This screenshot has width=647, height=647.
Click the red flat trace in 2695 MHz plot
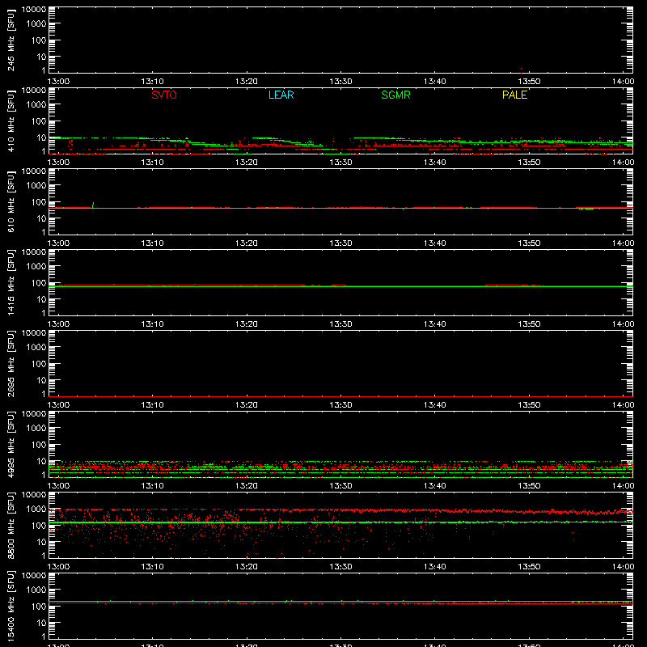(x=340, y=396)
